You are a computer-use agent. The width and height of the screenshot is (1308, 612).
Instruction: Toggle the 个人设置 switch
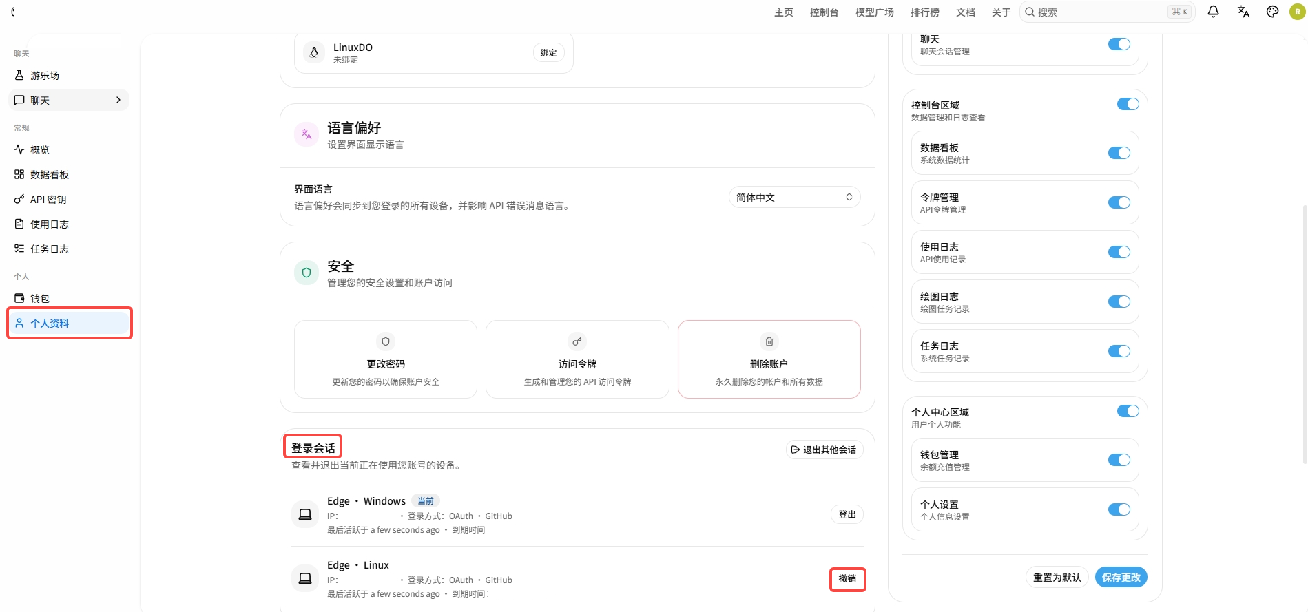pyautogui.click(x=1119, y=509)
